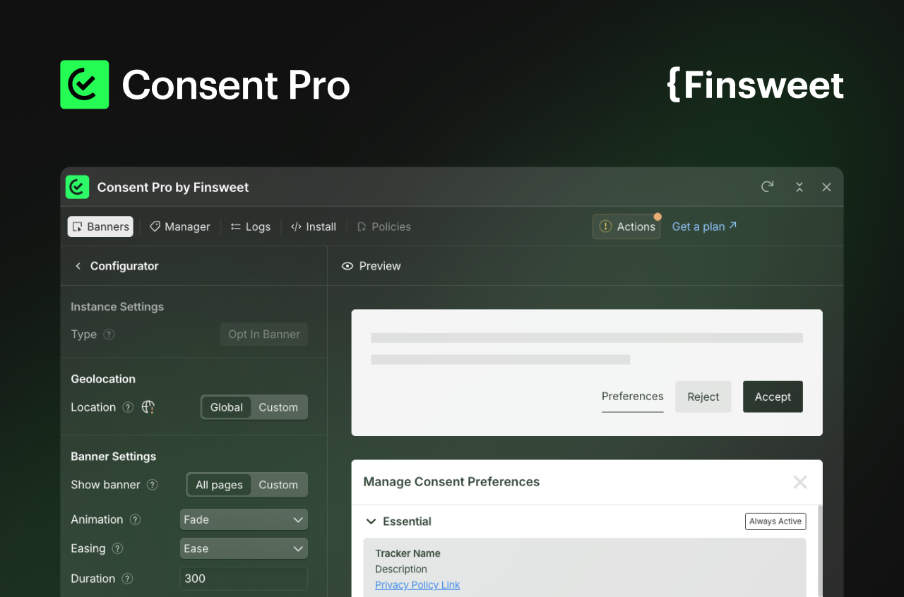The image size is (904, 597).
Task: Click the help icon beside Type
Action: (109, 334)
